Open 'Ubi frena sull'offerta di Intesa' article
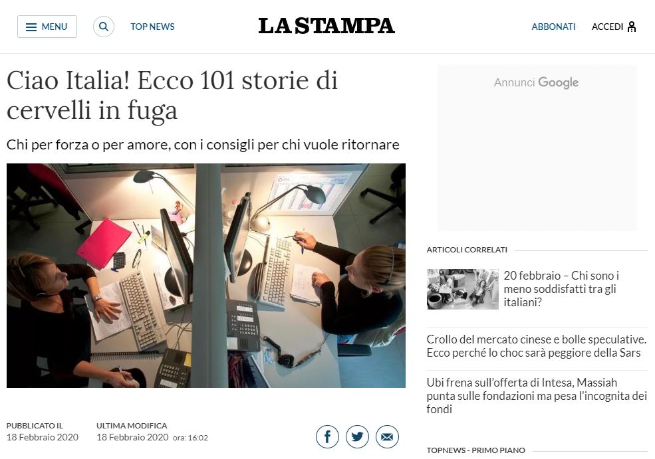Screen dimensions: 655x459 point(537,396)
